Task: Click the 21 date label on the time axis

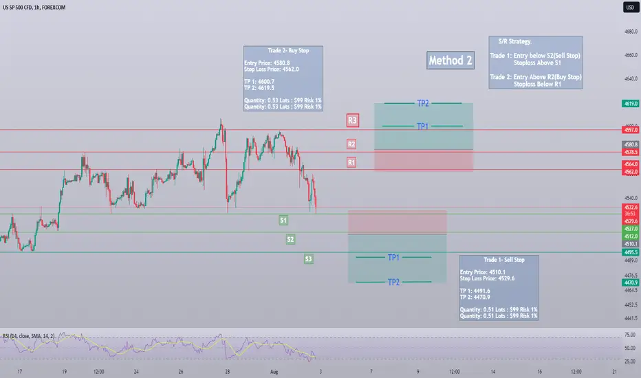Action: pos(614,372)
